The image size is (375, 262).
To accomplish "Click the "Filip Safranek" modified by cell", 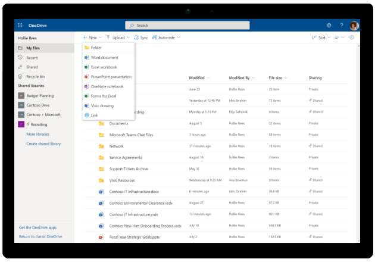I will (x=238, y=112).
